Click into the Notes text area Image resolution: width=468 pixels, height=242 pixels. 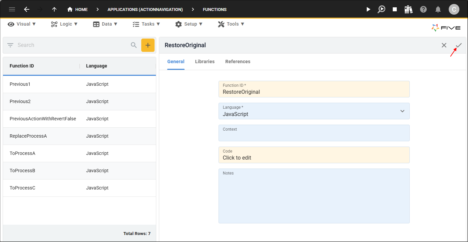pos(314,196)
